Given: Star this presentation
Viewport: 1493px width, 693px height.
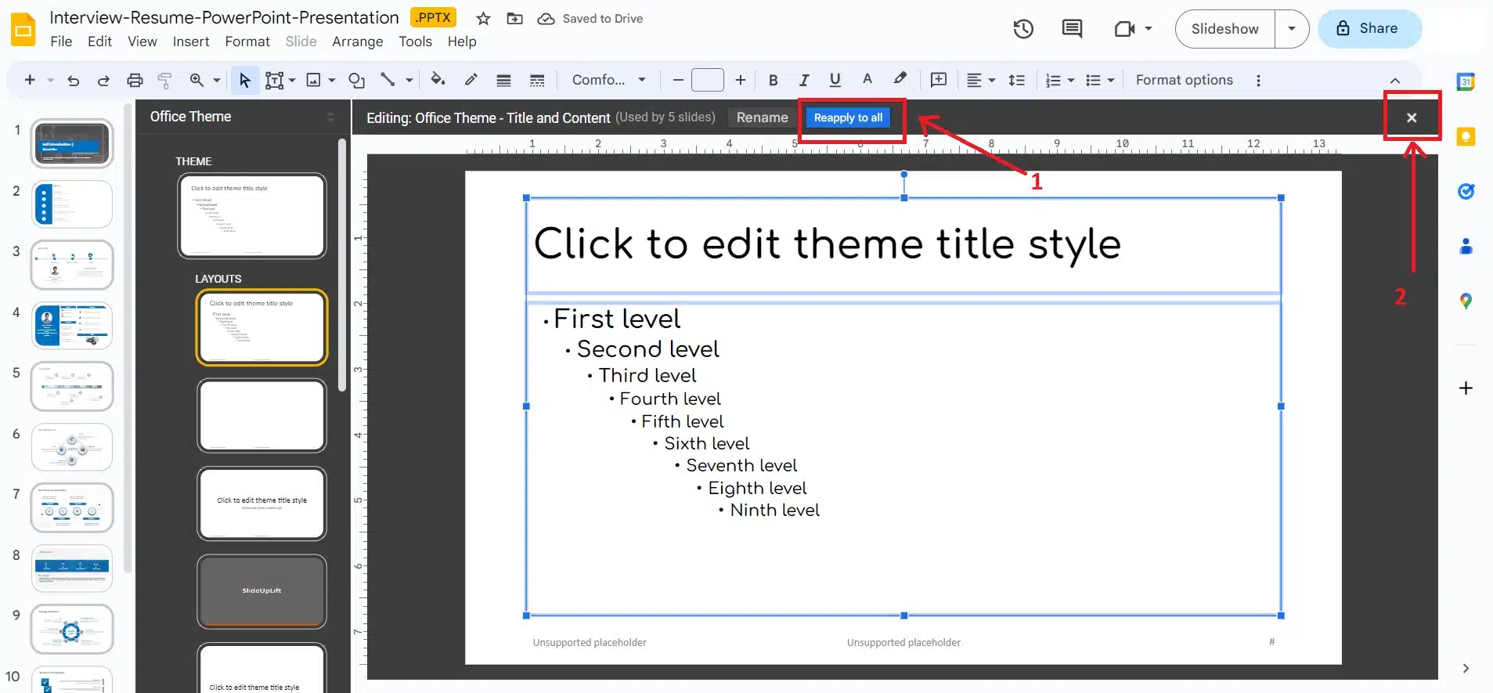Looking at the screenshot, I should point(483,19).
